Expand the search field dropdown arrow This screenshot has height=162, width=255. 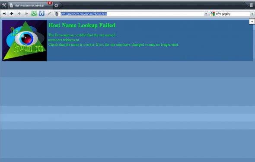pos(252,14)
